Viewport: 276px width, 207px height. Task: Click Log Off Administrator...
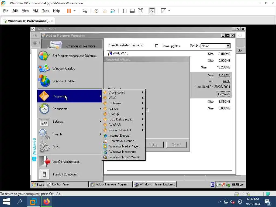(70, 162)
